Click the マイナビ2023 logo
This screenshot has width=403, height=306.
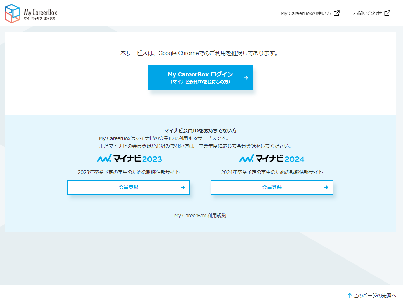129,158
